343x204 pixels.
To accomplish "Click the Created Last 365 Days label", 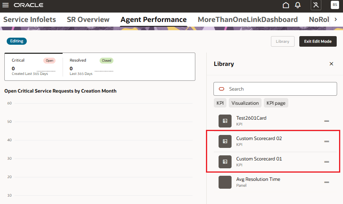I will point(30,74).
